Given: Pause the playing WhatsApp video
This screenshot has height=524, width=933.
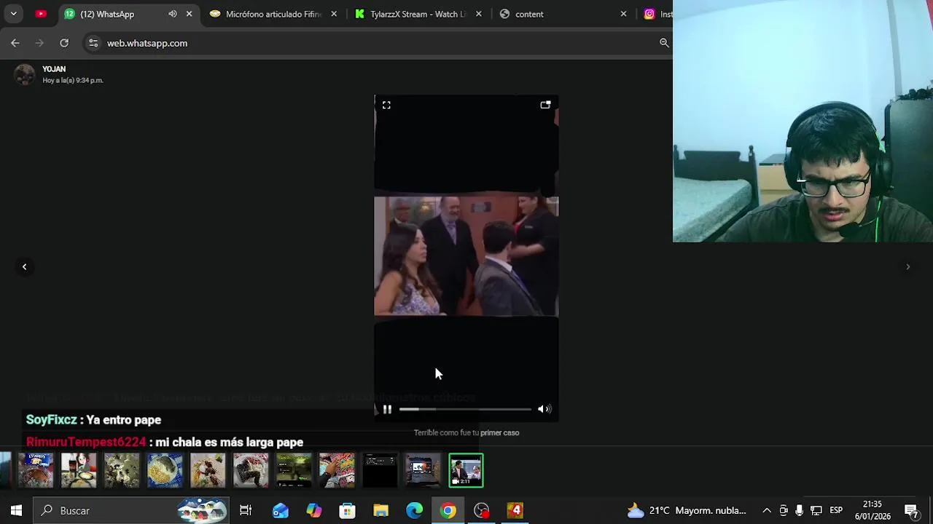Looking at the screenshot, I should pos(387,410).
